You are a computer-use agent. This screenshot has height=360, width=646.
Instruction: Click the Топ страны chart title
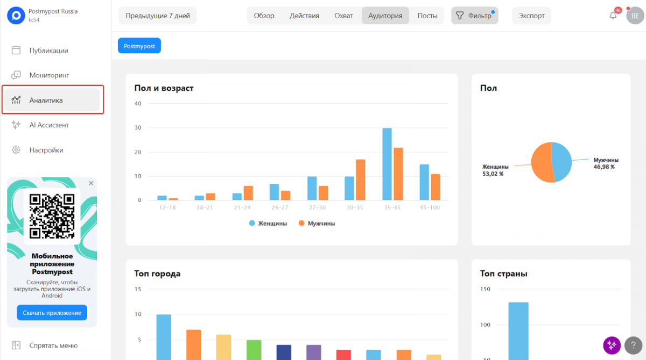tap(504, 273)
